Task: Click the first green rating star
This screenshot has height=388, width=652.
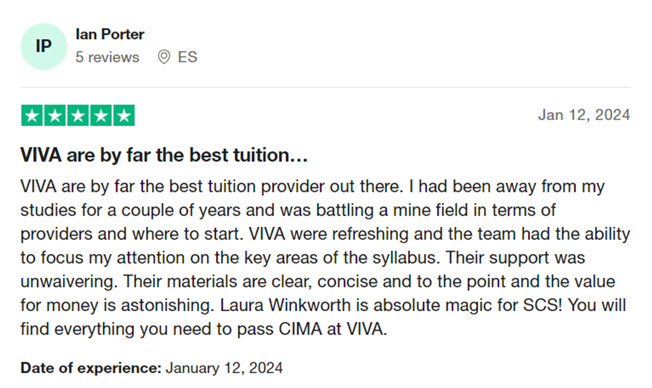Action: (32, 116)
